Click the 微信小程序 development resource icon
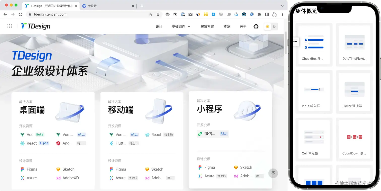 pyautogui.click(x=200, y=134)
